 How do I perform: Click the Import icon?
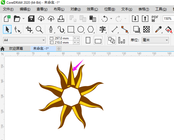[135, 19]
